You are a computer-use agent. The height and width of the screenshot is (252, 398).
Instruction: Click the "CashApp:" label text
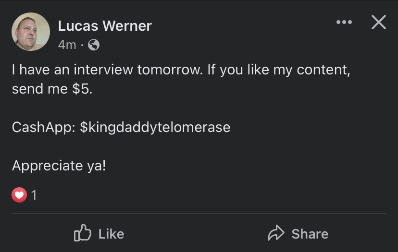coord(44,128)
